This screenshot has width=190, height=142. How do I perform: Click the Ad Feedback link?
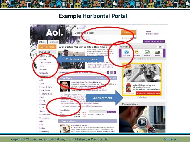[142, 97]
